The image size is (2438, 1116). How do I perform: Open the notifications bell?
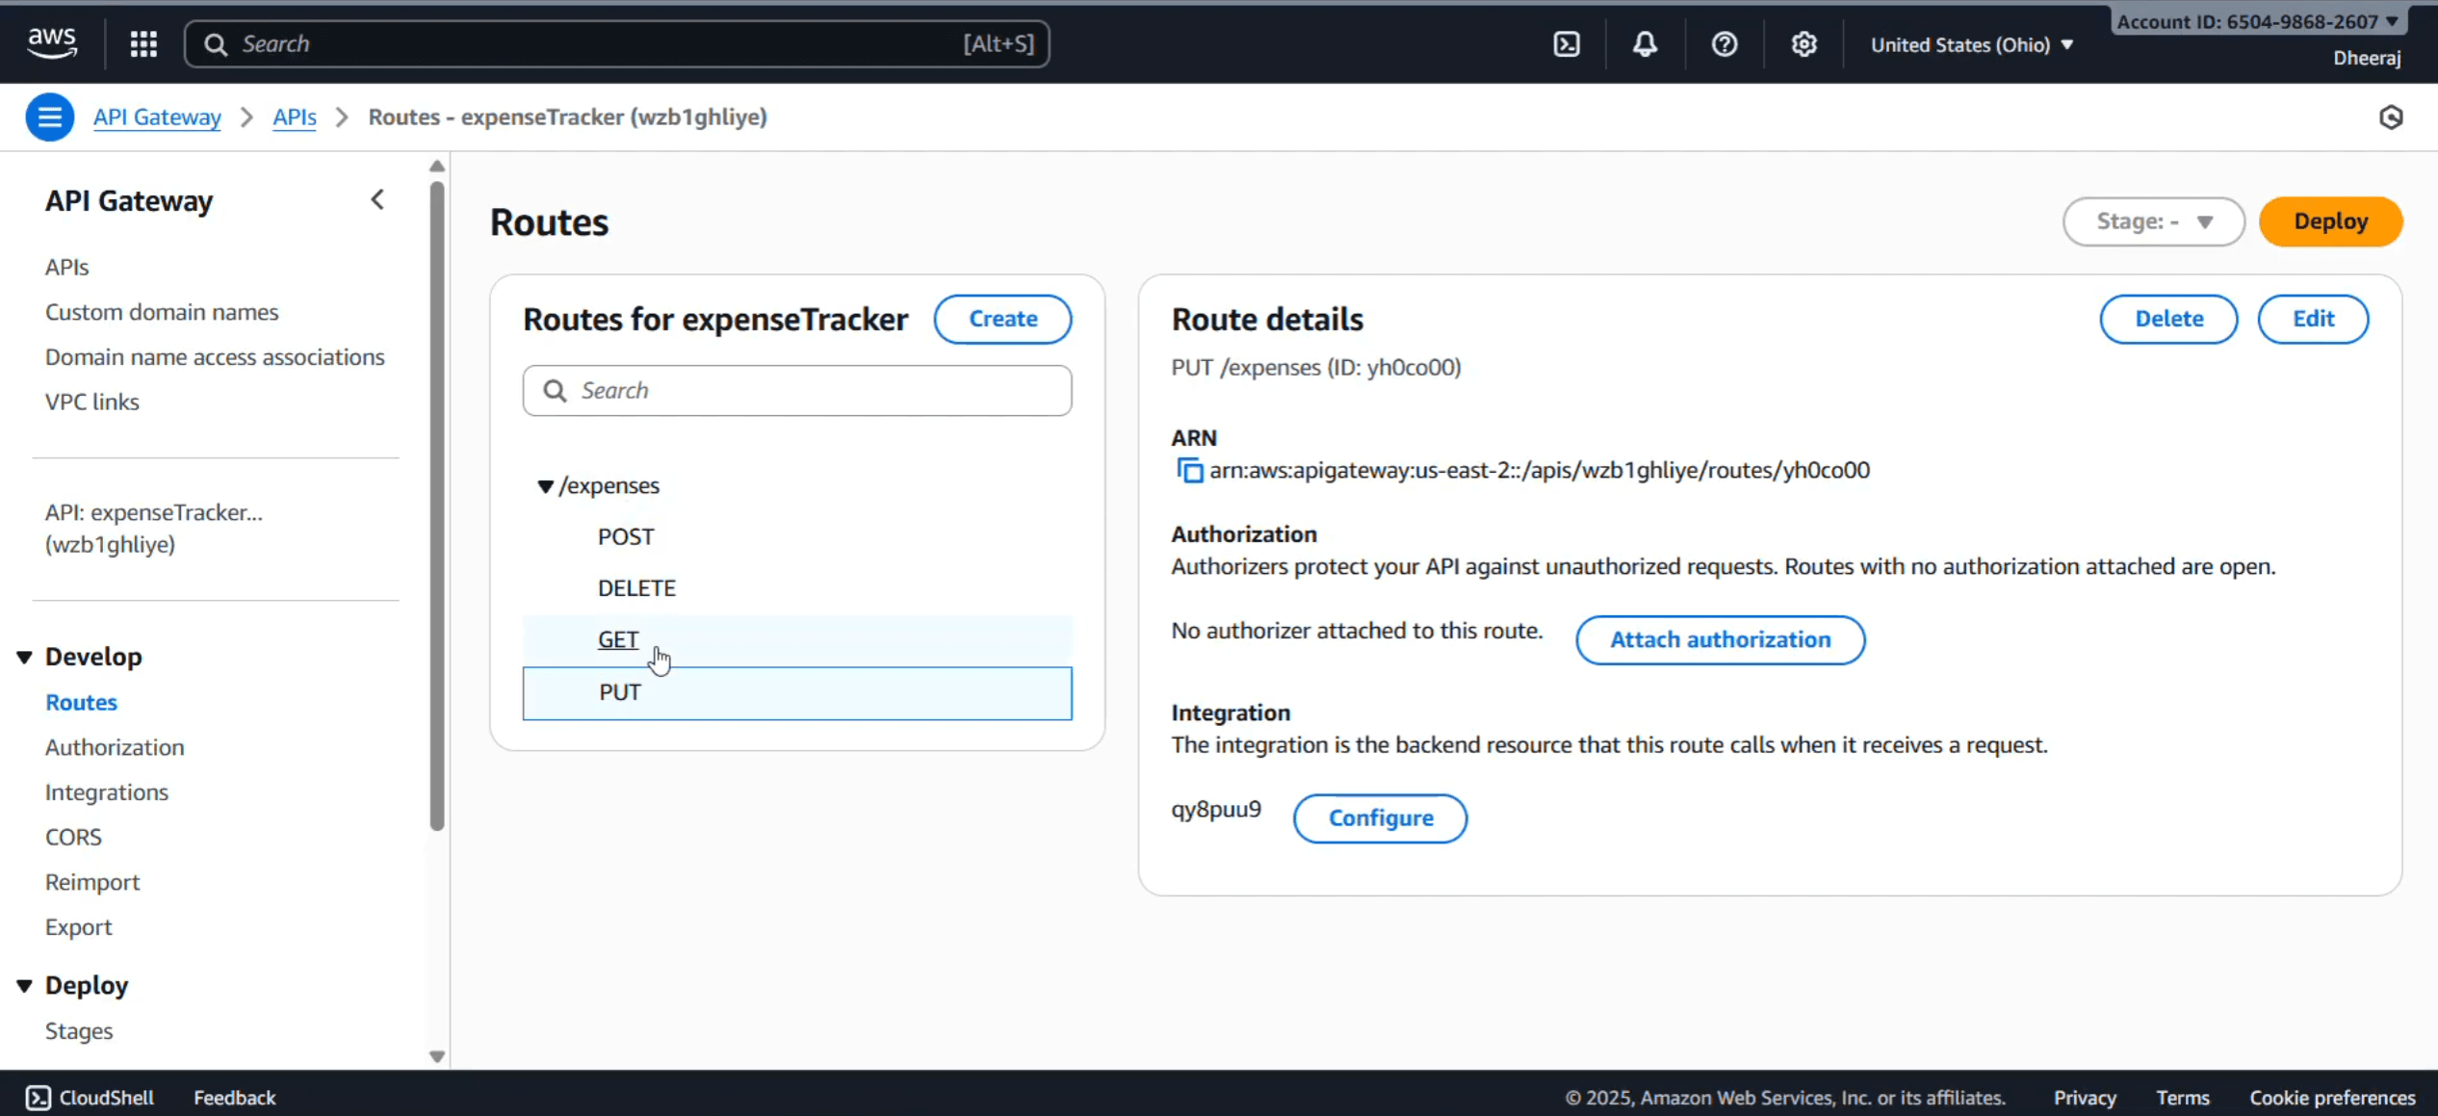(1646, 44)
